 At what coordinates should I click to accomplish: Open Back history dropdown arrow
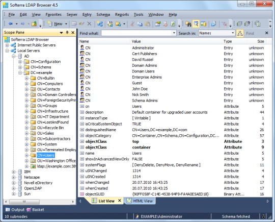pyautogui.click(x=16, y=24)
